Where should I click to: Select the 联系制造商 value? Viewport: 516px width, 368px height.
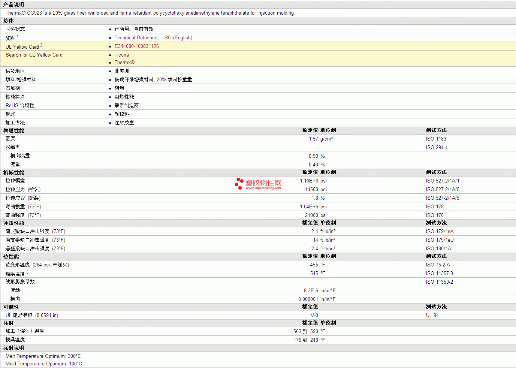127,106
